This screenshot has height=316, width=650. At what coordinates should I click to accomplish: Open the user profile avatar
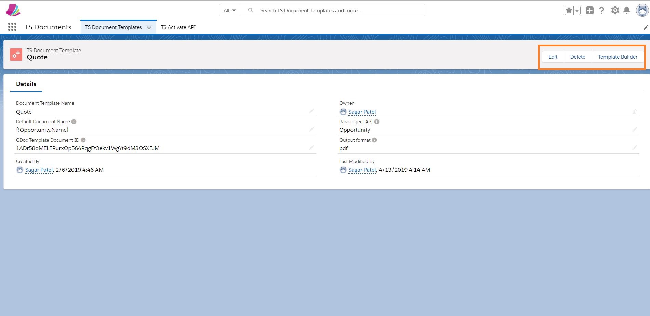(x=642, y=10)
